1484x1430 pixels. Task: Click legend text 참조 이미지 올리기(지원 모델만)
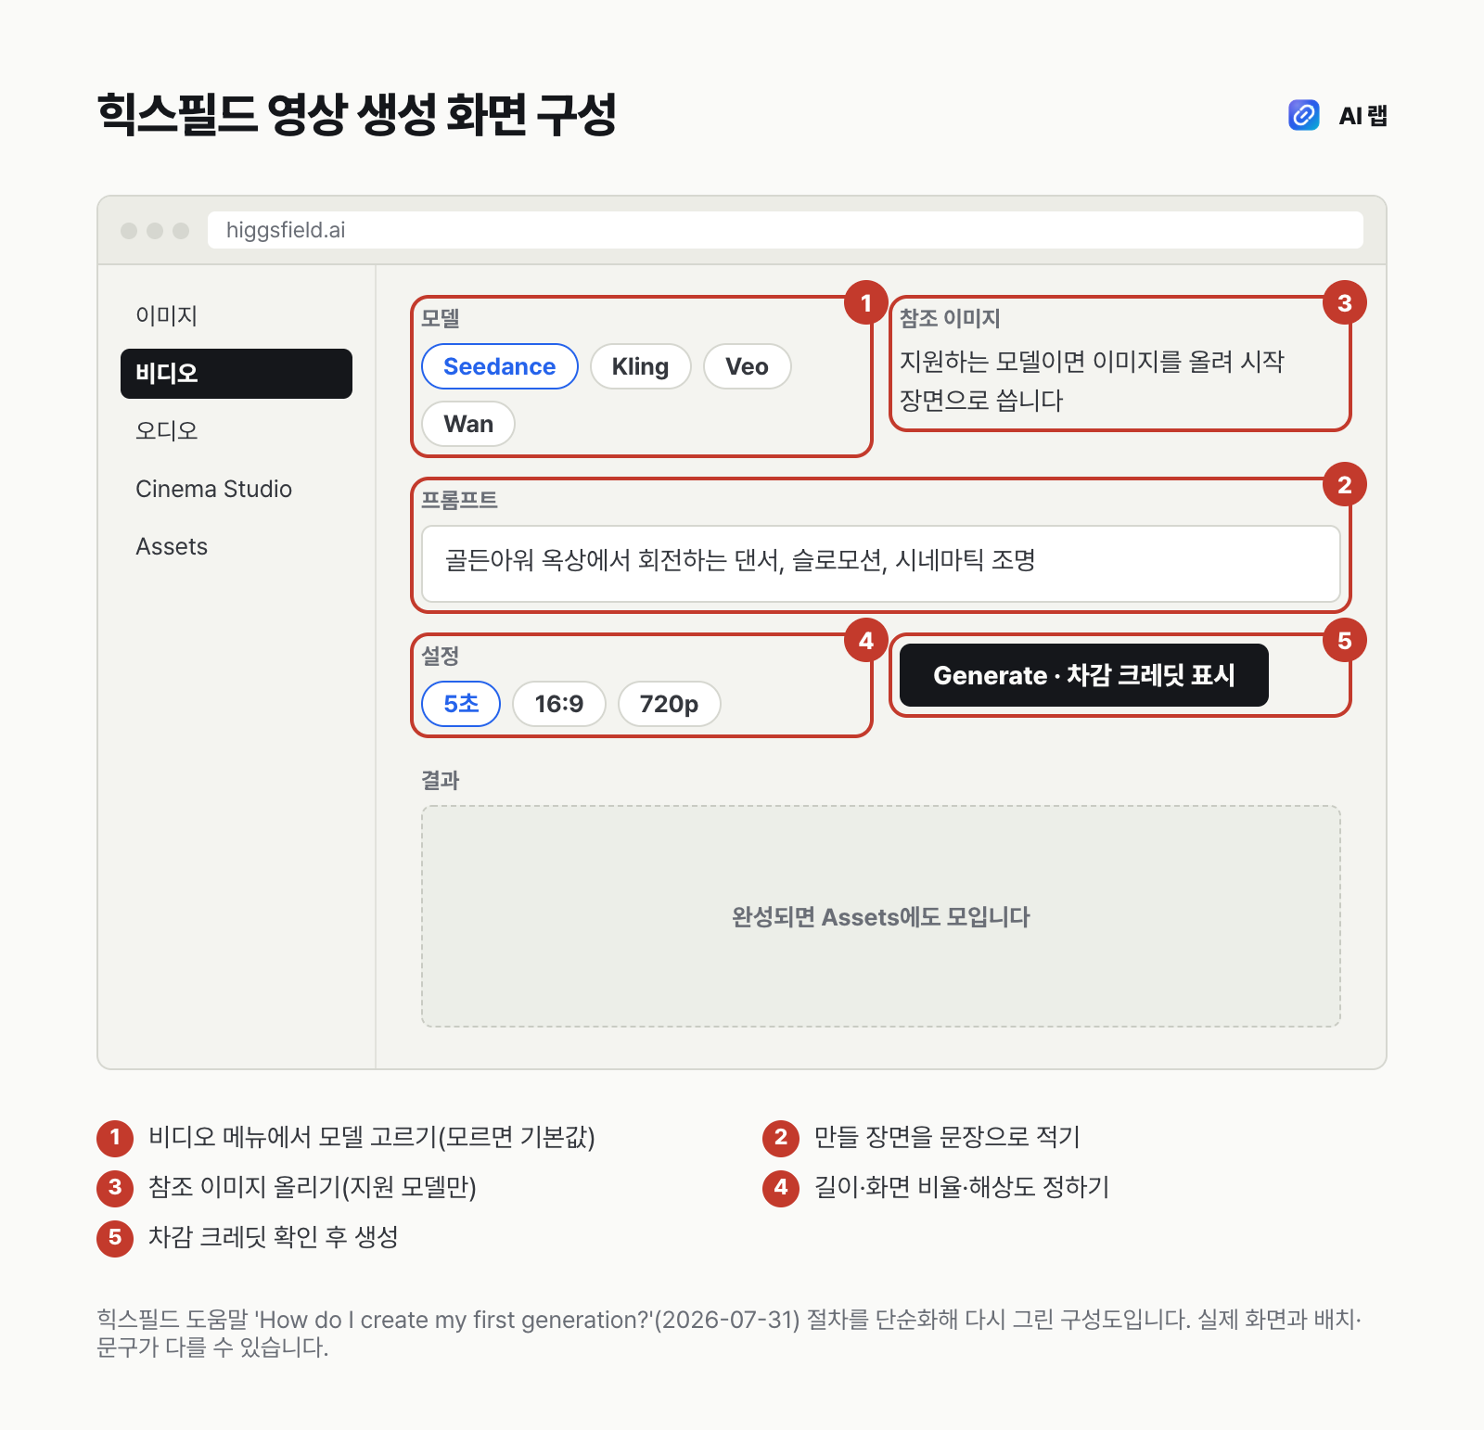click(313, 1187)
